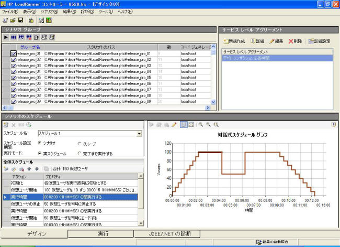340x247 pixels.
Task: Switch to the デザイン tab
Action: (x=34, y=234)
